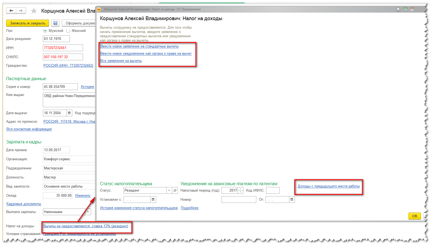This screenshot has width=432, height=246.
Task: Click the passport Серия и номер field
Action: 60,87
